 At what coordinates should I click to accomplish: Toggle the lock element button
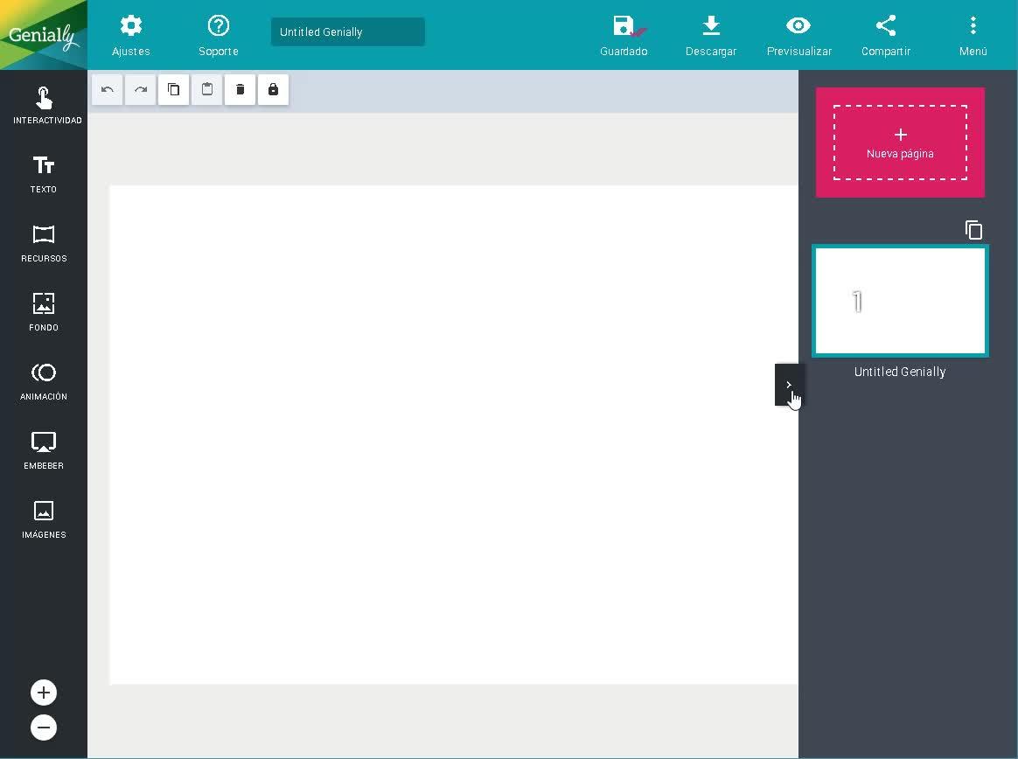[273, 89]
